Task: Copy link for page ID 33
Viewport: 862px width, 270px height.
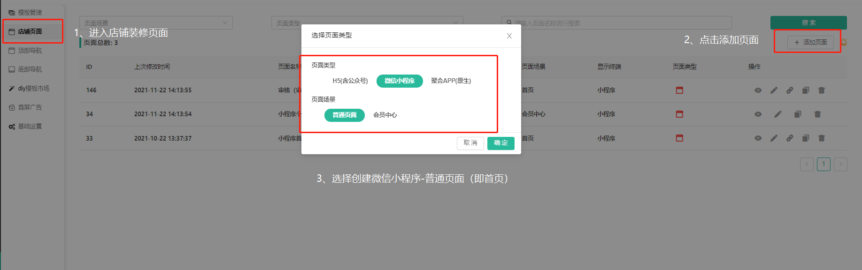Action: click(790, 138)
